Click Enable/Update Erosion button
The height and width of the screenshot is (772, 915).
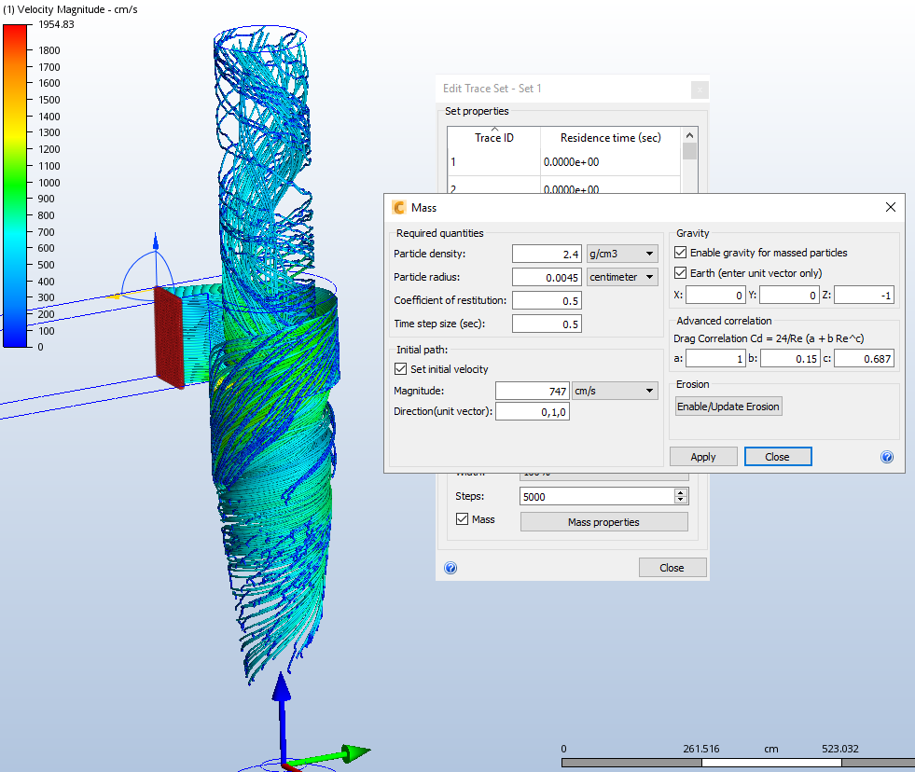728,407
